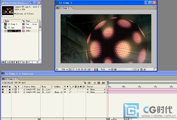Image resolution: width=177 pixels, height=120 pixels.
Task: Enable frame blending filmstrip icon
Action: [99, 83]
